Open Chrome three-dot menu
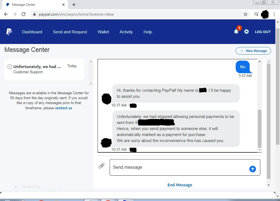 click(274, 14)
